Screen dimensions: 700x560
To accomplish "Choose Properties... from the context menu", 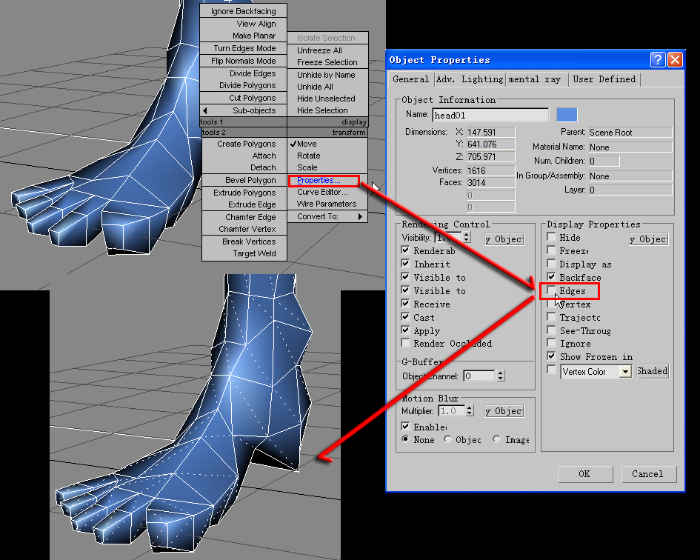I will click(319, 180).
